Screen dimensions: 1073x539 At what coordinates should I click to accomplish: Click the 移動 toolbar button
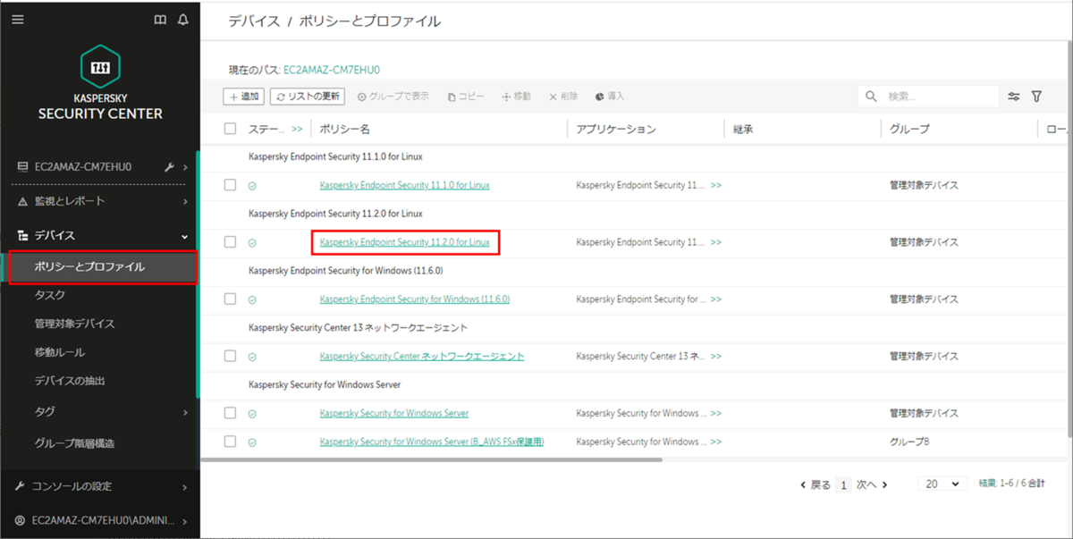point(517,97)
